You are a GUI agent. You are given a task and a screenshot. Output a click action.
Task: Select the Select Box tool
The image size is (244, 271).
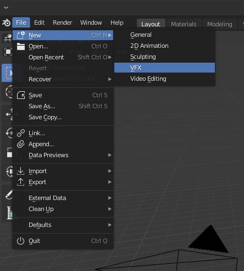pos(7,73)
